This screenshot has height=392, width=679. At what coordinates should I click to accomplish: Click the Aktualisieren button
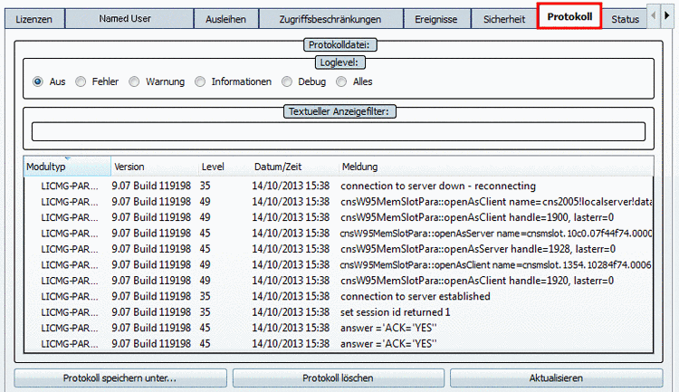click(556, 378)
